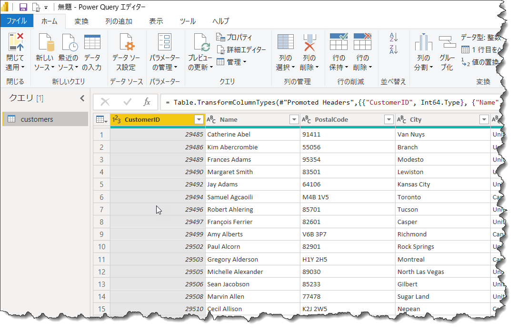
Task: Click Use first row as headers icon
Action: (466, 50)
